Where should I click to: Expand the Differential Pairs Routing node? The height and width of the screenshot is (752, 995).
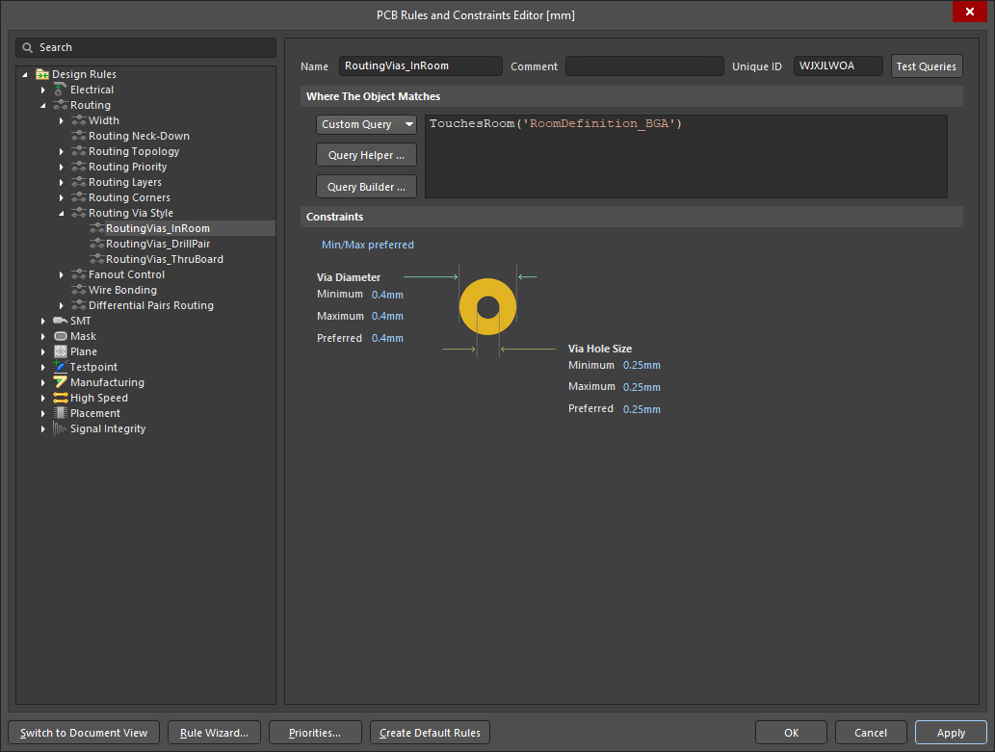tap(62, 305)
